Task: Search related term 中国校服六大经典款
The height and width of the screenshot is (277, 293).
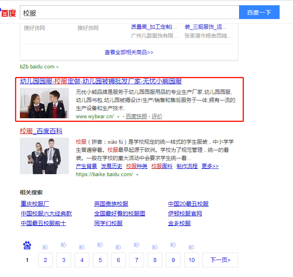Action: [46, 213]
